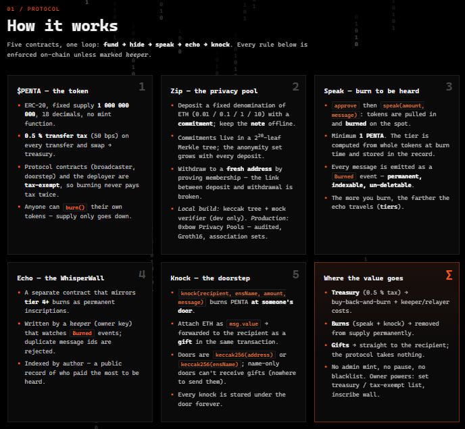
Task: Click the Burned event tag in Speak card
Action: (344, 176)
